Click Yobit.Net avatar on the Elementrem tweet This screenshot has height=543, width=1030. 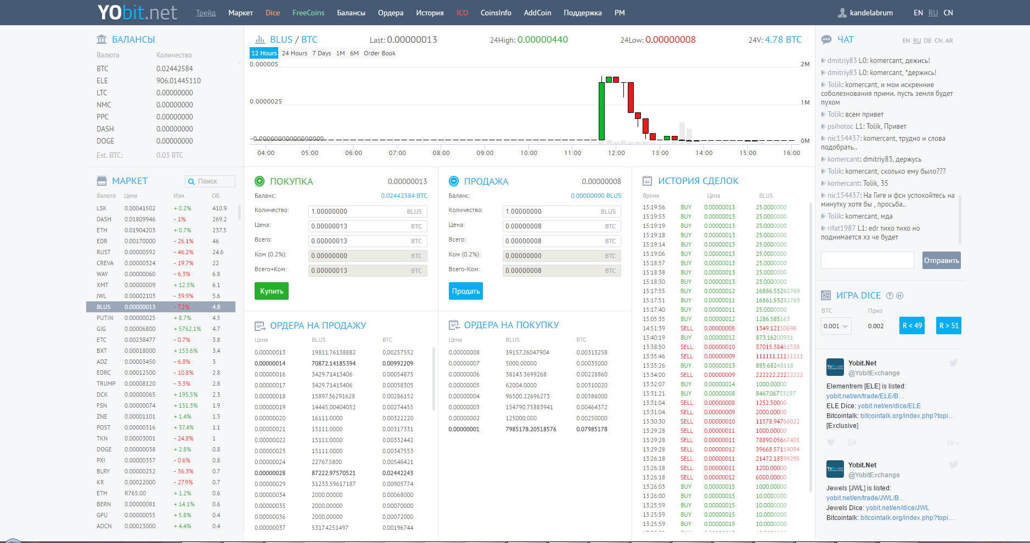[x=835, y=367]
